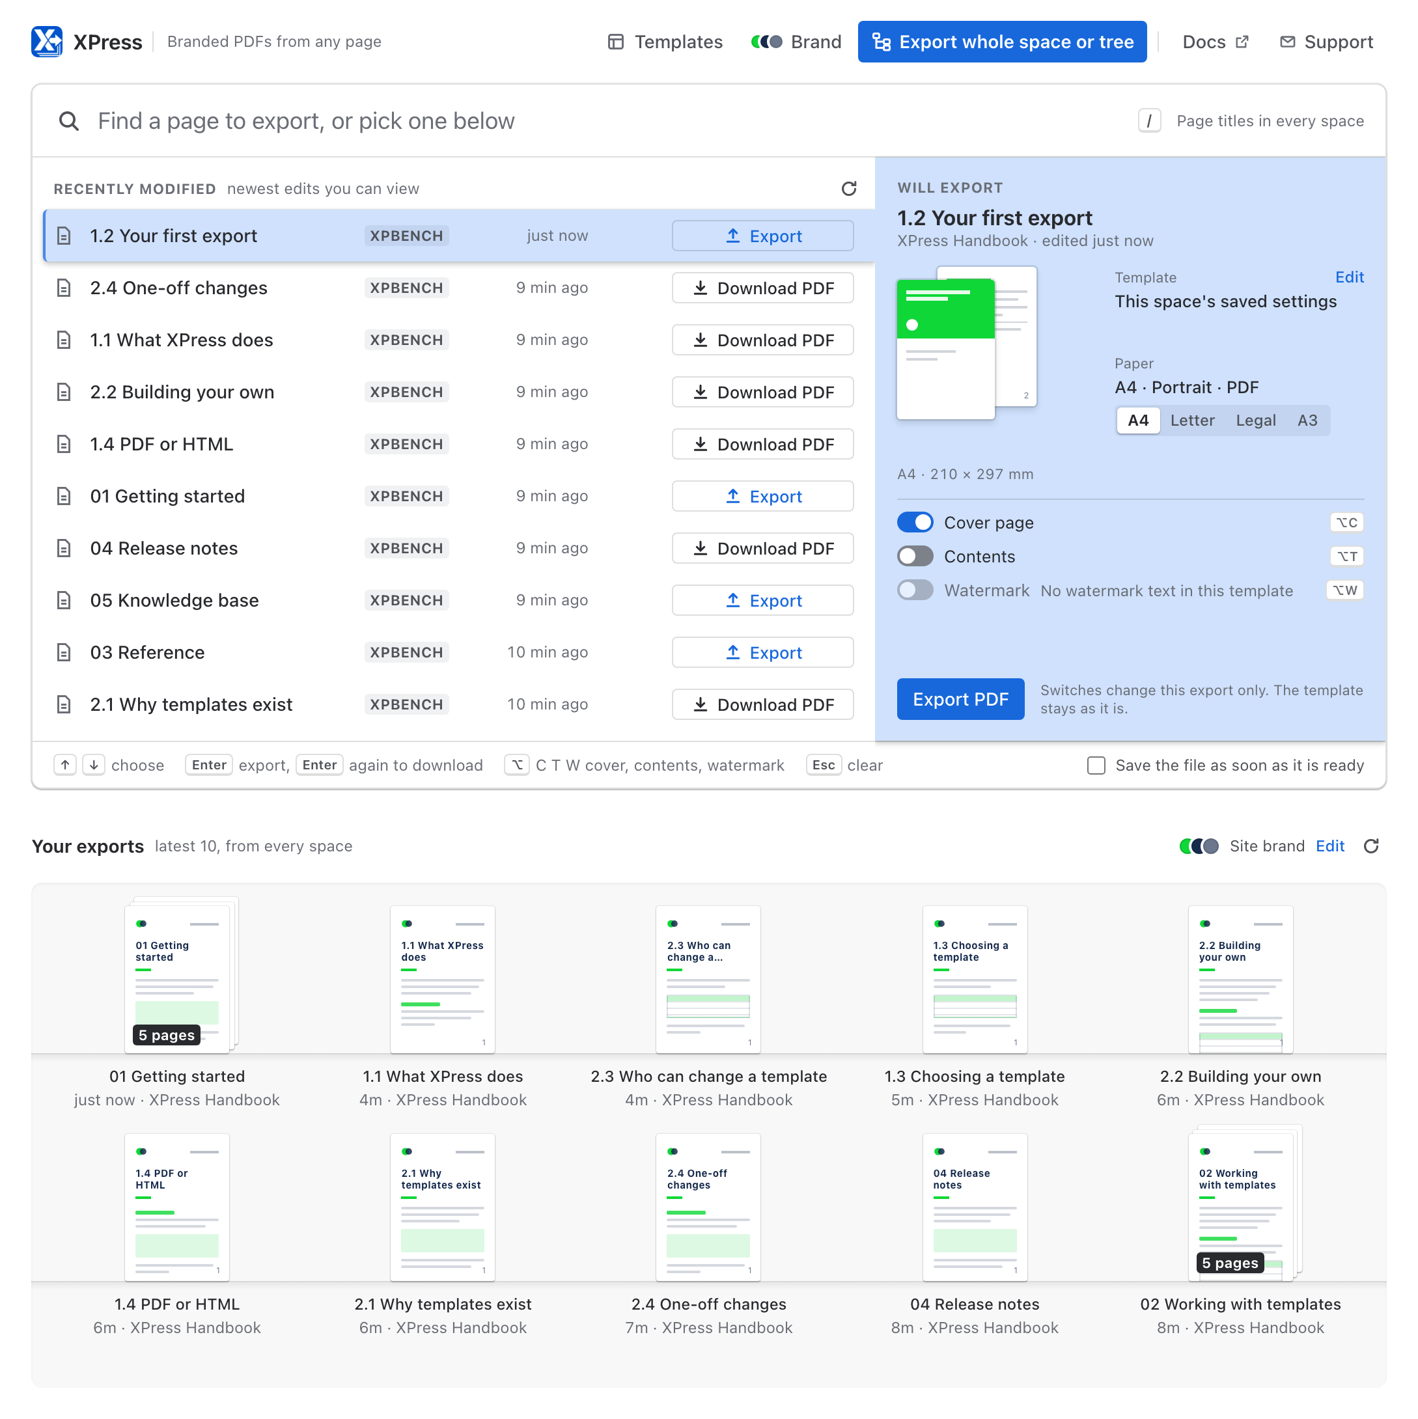1418x1419 pixels.
Task: Click the slash shortcut key hint
Action: click(1149, 121)
